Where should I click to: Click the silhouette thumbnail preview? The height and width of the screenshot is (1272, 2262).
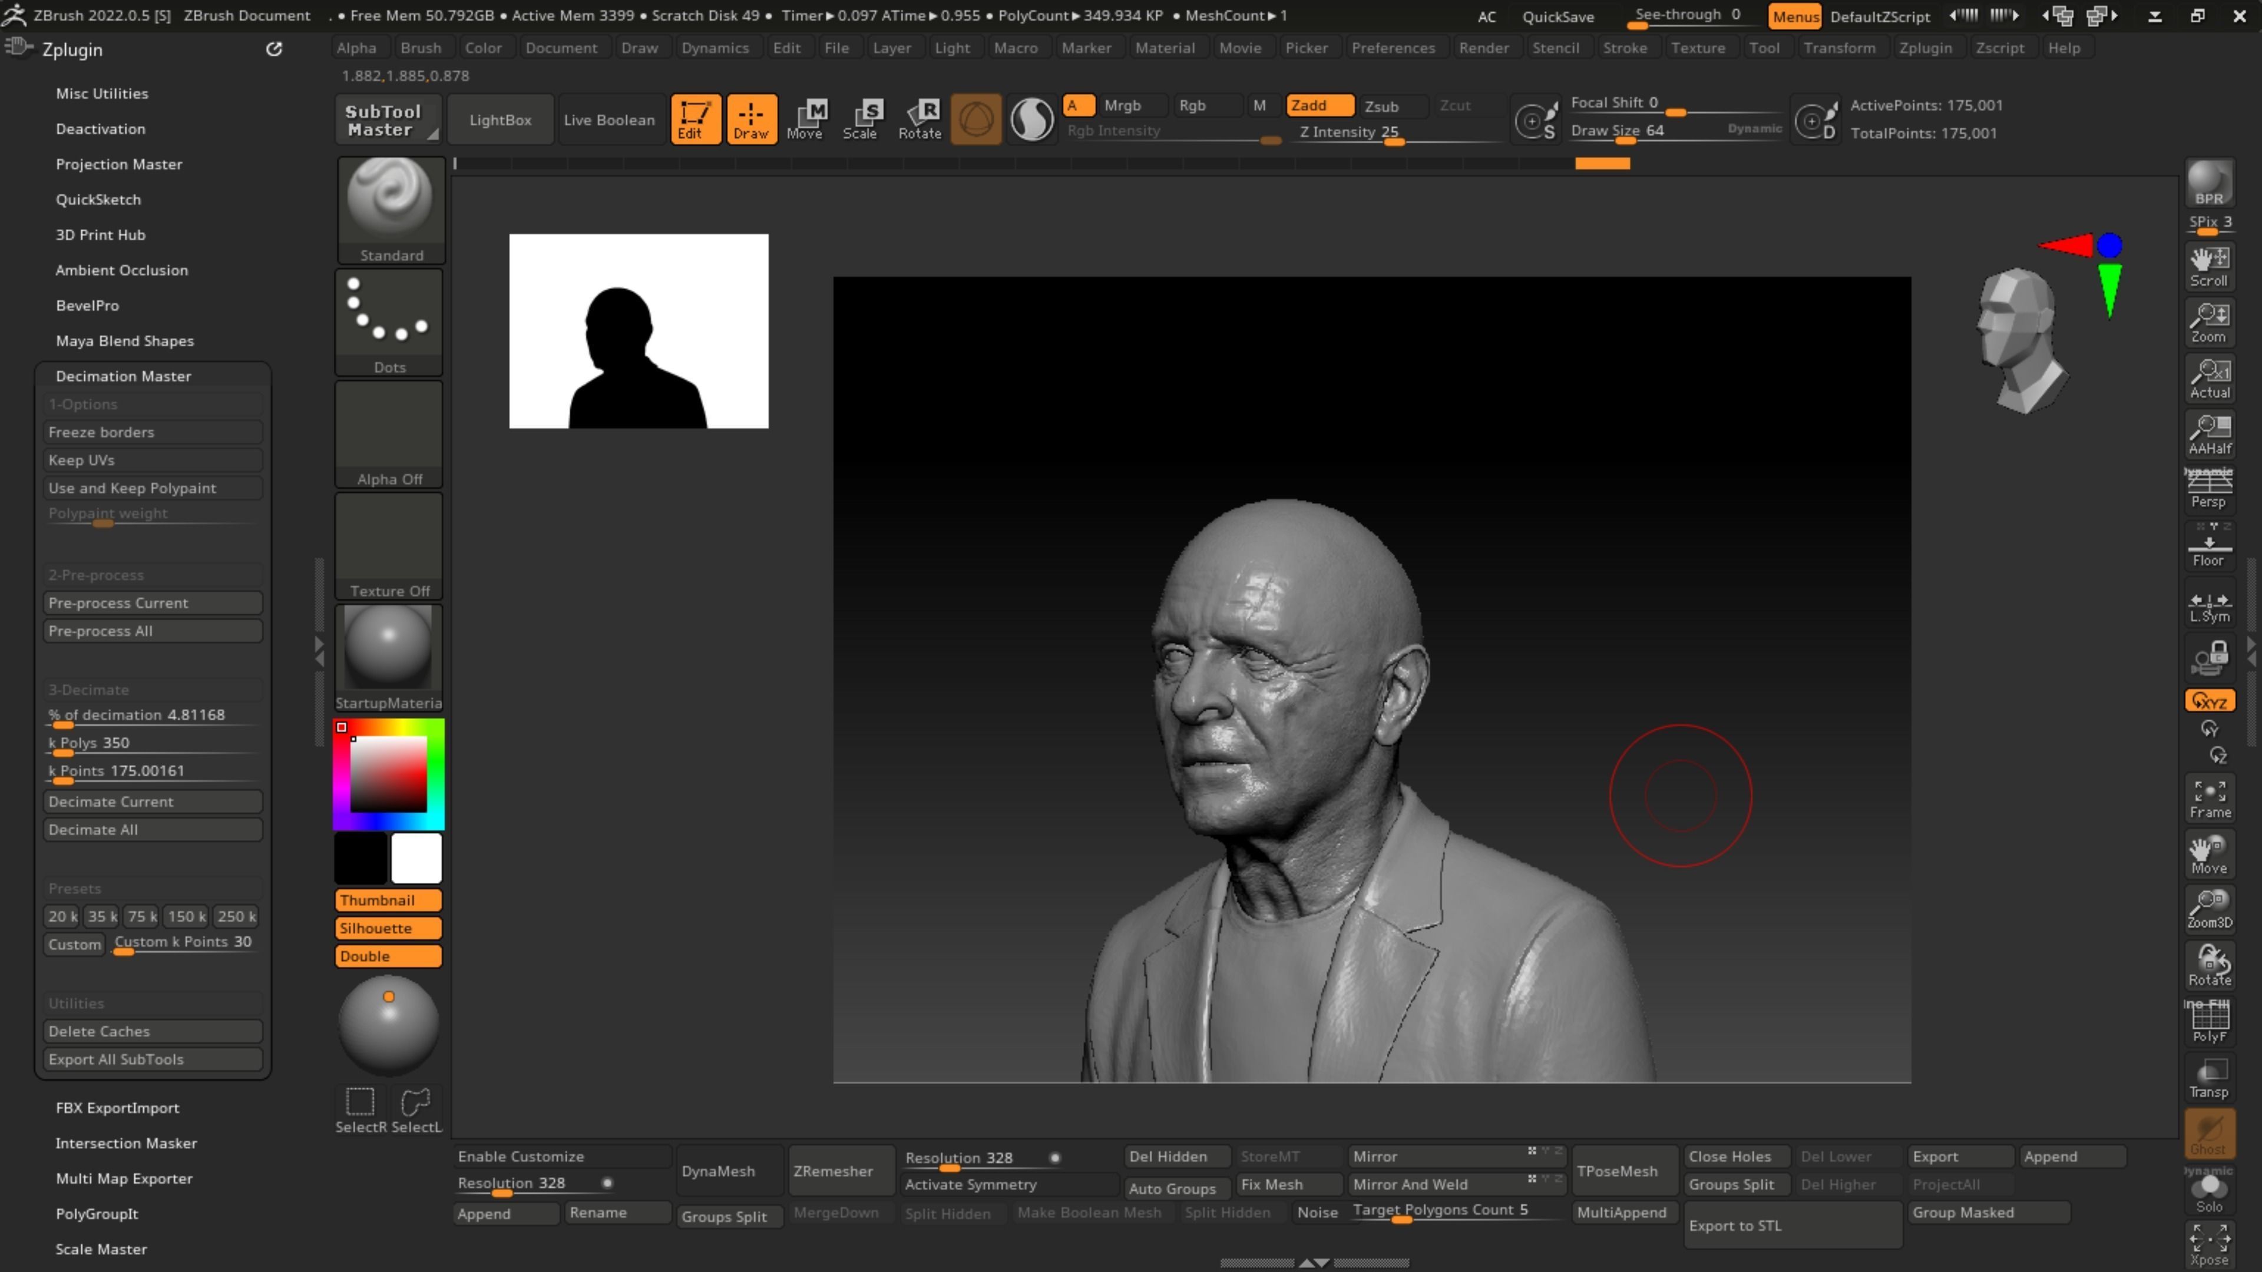point(639,331)
